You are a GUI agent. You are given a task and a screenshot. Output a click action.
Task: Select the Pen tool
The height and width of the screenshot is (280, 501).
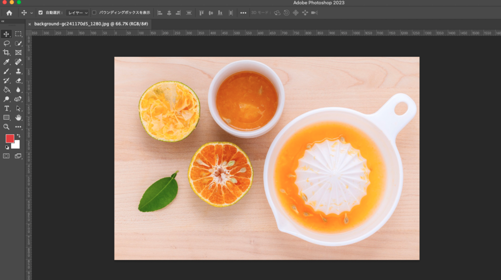(x=18, y=99)
